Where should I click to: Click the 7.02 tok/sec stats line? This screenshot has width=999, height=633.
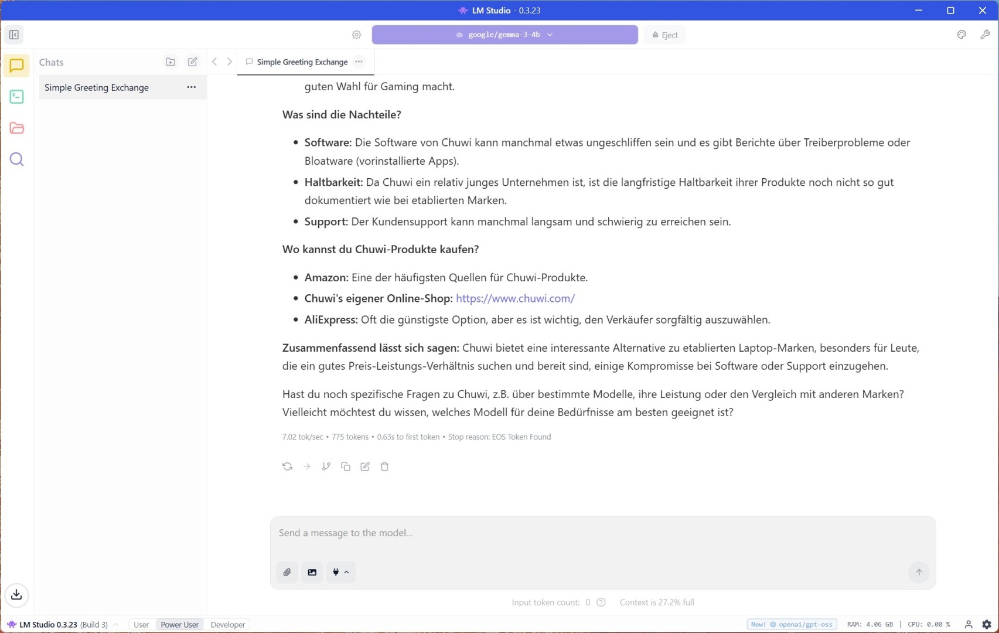coord(417,437)
